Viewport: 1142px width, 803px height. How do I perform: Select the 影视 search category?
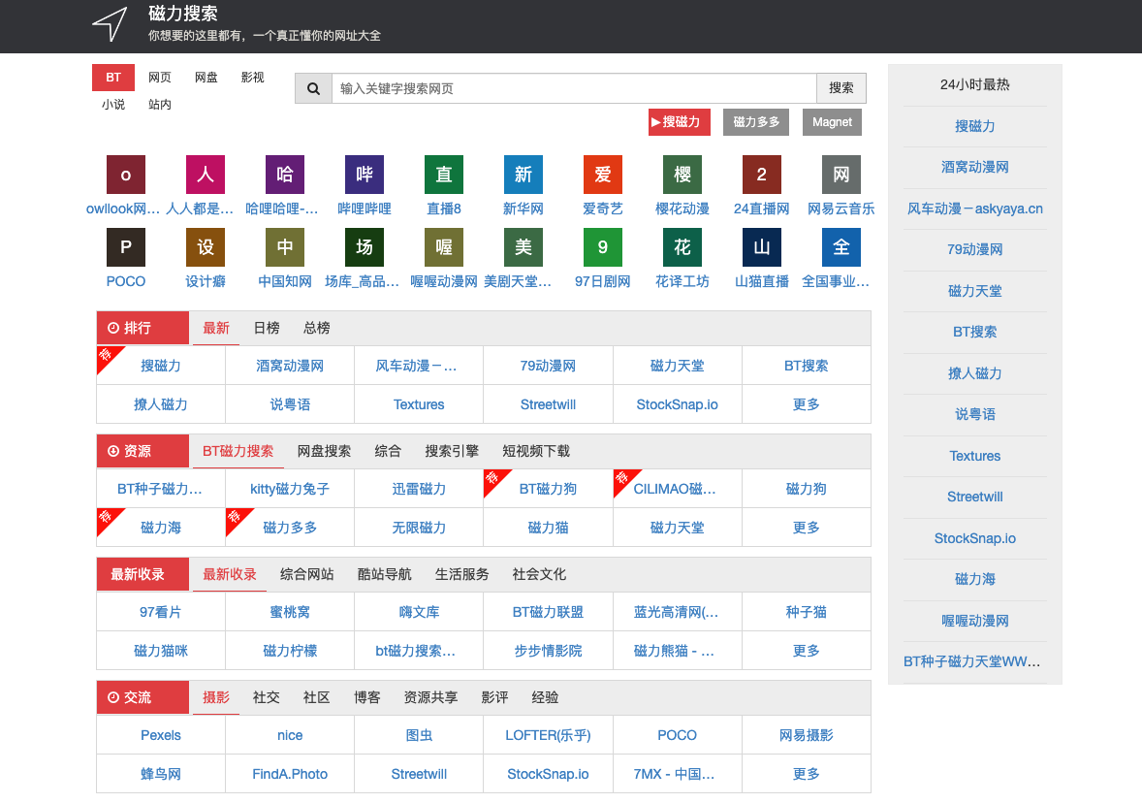(253, 78)
